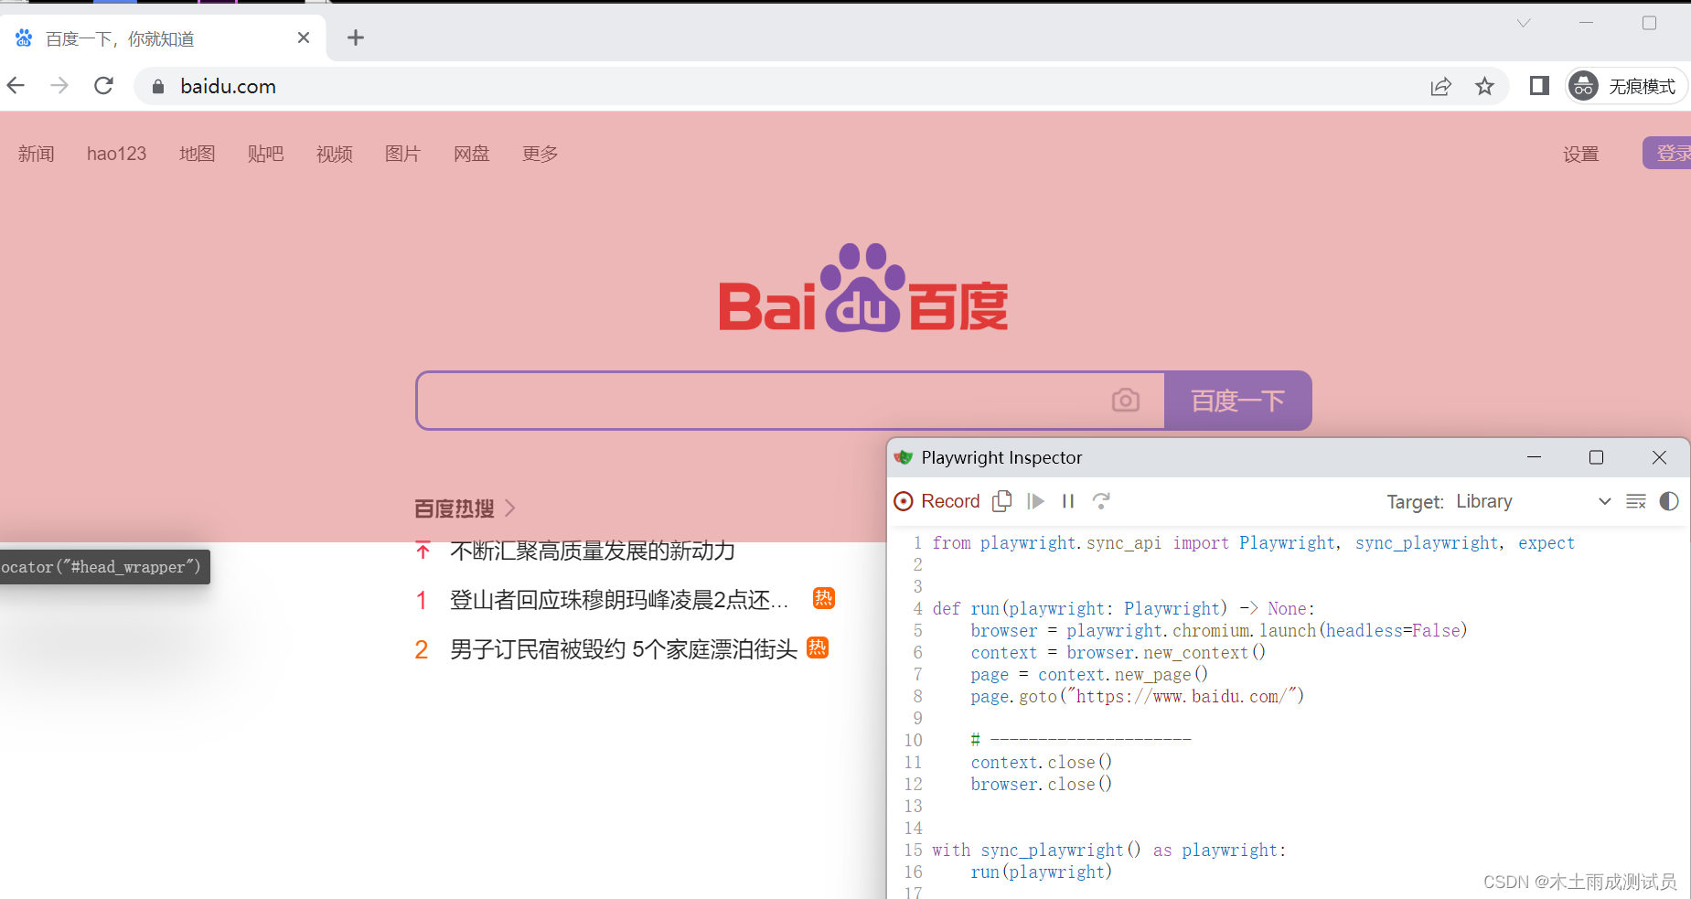Viewport: 1691px width, 899px height.
Task: Click the camera image search icon
Action: click(1126, 401)
